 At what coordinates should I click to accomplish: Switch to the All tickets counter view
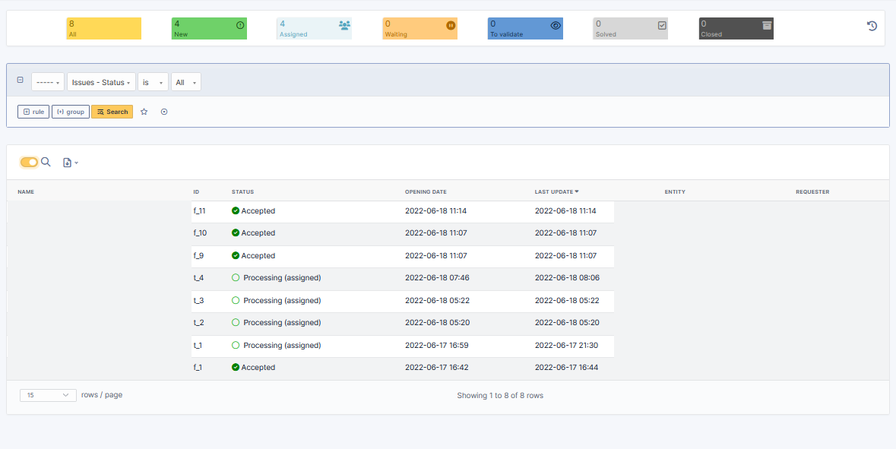click(x=103, y=27)
